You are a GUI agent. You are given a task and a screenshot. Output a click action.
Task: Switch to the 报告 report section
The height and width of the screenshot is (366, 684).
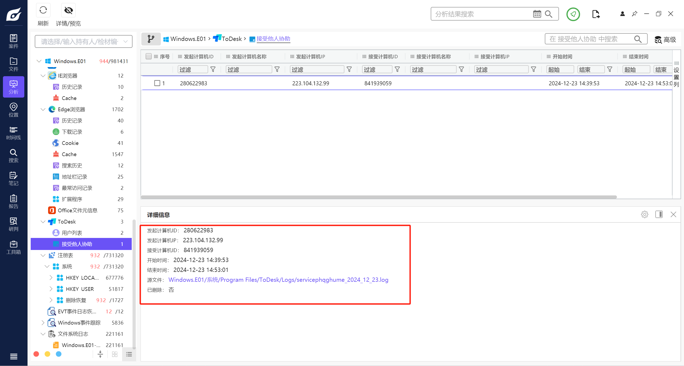pyautogui.click(x=13, y=202)
